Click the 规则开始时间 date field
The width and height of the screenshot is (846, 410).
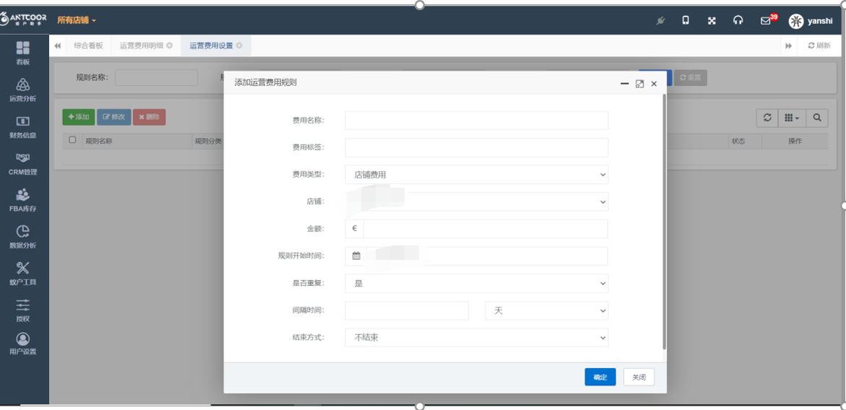tap(484, 256)
